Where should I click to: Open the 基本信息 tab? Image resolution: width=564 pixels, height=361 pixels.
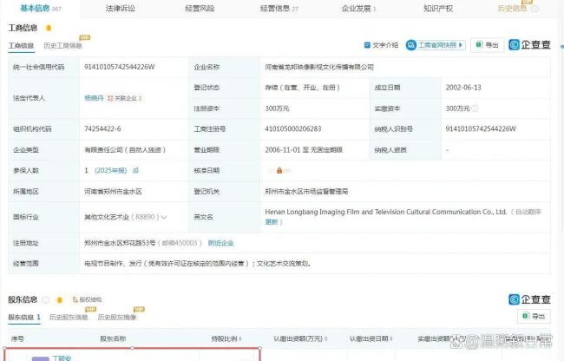pyautogui.click(x=40, y=9)
